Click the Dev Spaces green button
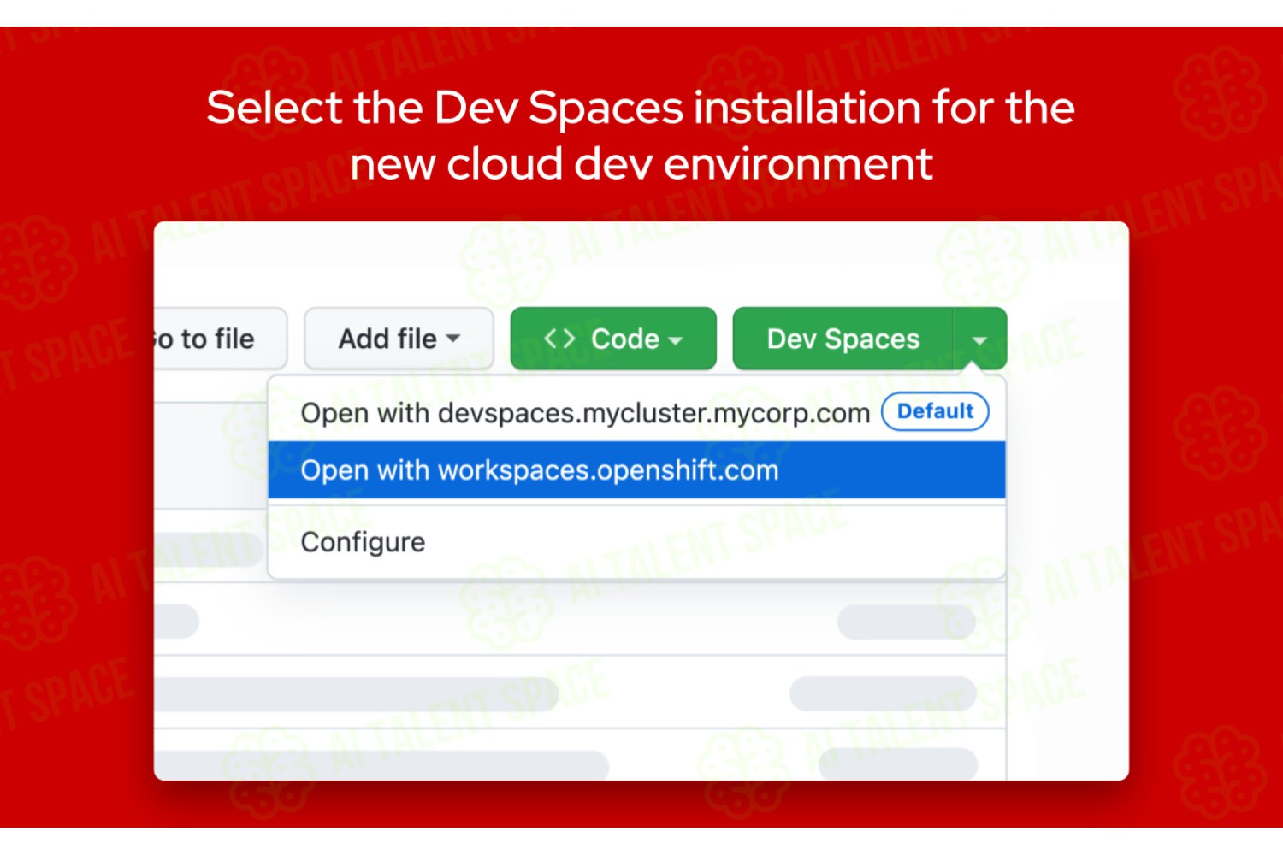Viewport: 1283px width, 855px height. point(843,339)
